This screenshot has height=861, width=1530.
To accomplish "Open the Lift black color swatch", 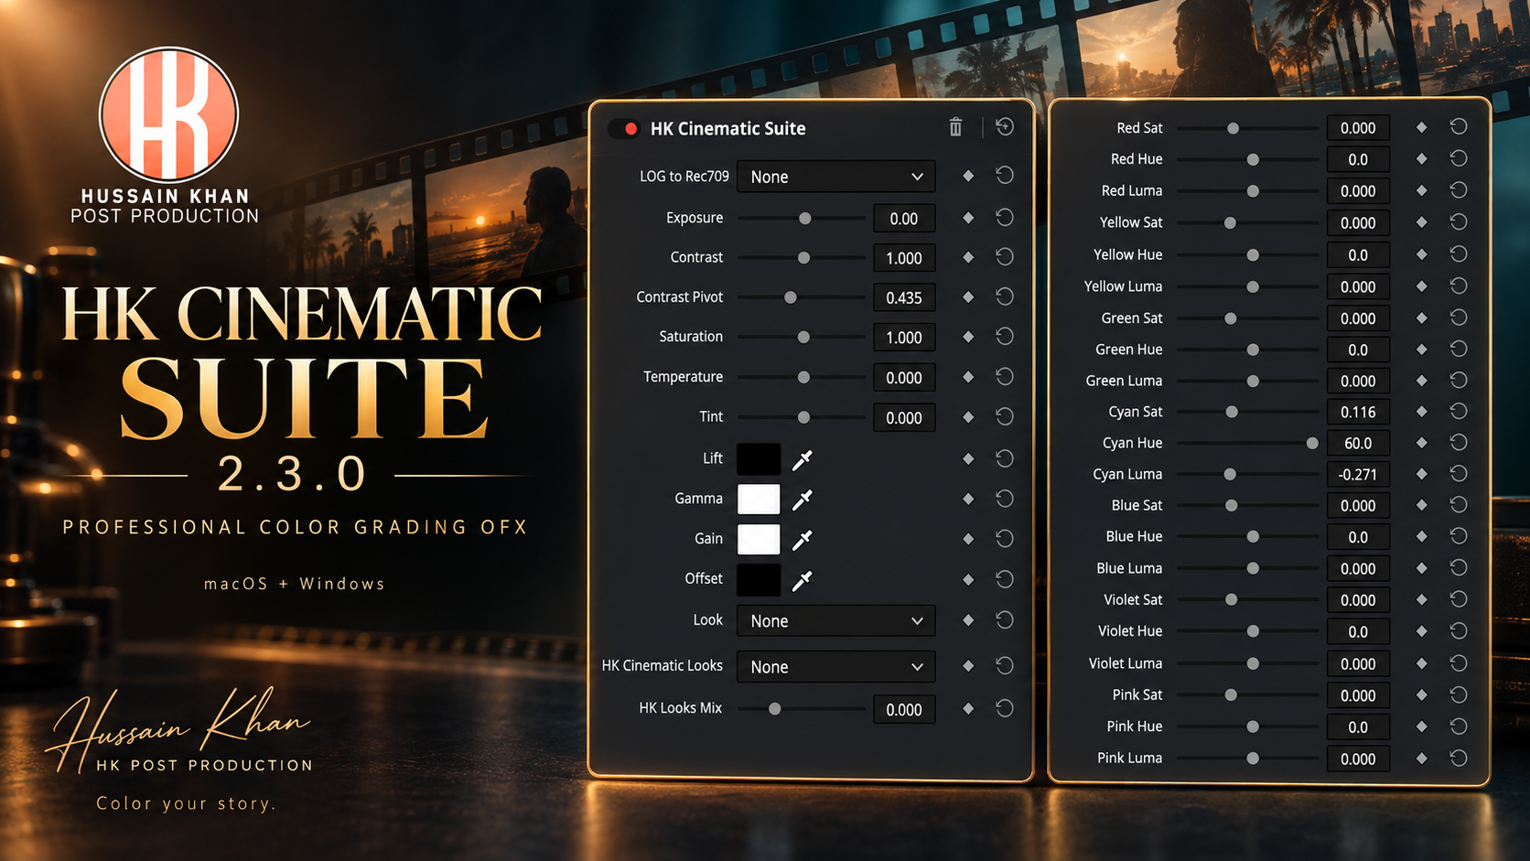I will (x=759, y=459).
